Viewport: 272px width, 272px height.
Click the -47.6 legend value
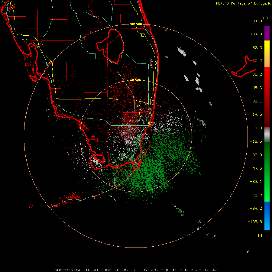click(x=256, y=168)
